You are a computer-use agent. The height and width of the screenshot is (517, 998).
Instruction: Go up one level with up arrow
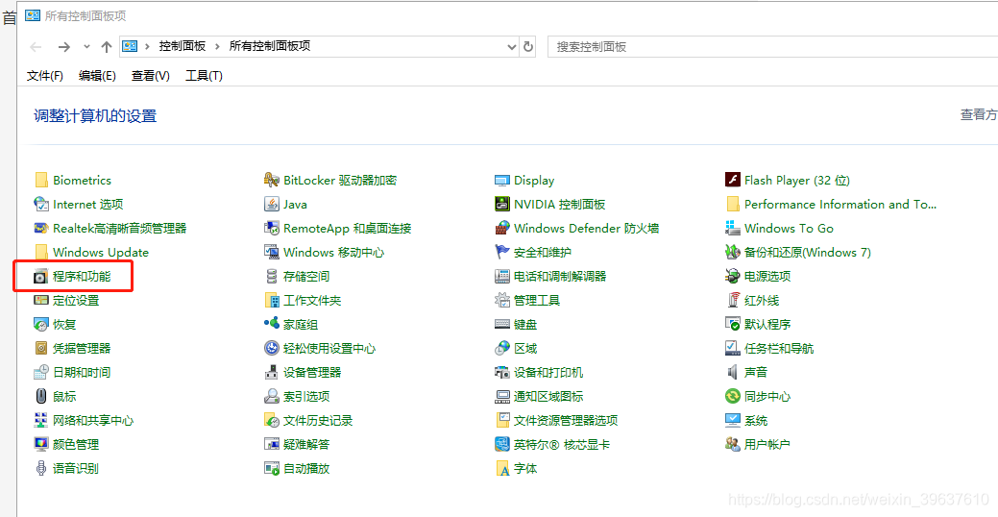point(107,46)
